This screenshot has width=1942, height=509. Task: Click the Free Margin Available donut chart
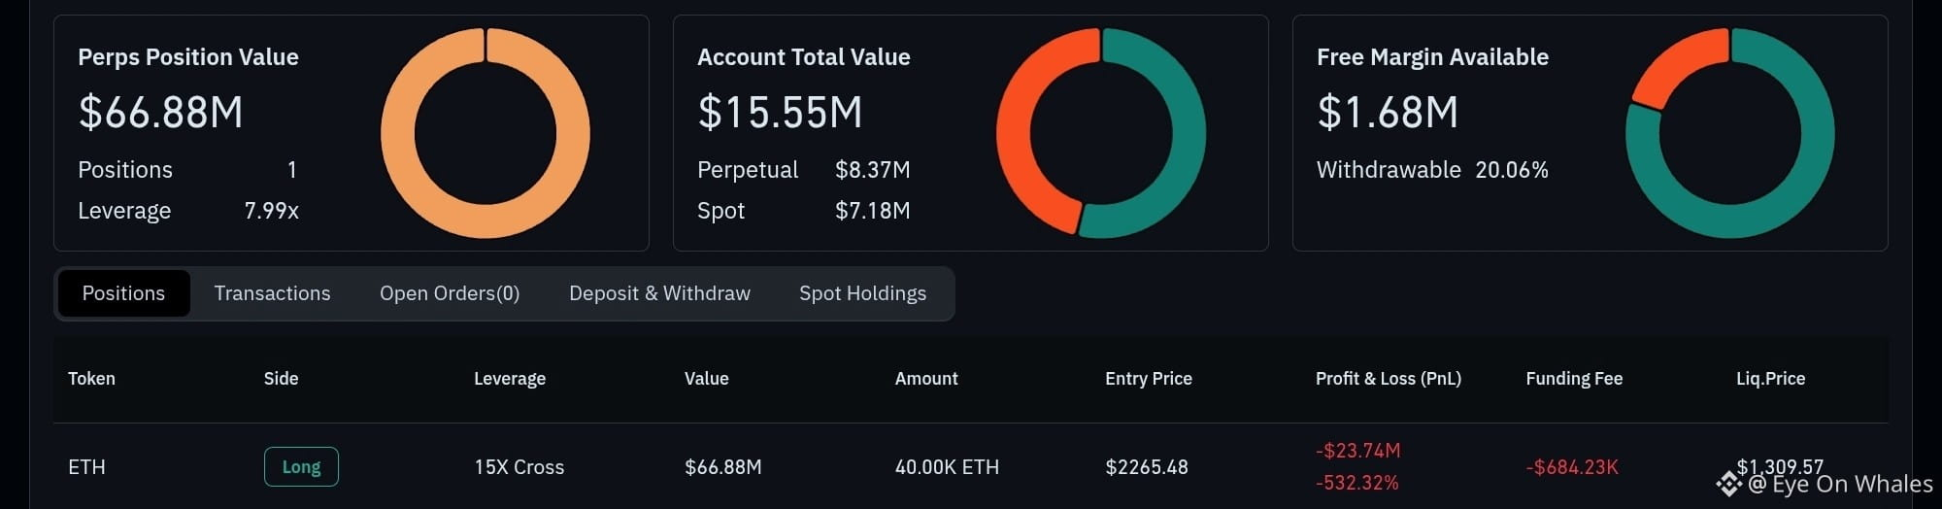point(1729,133)
